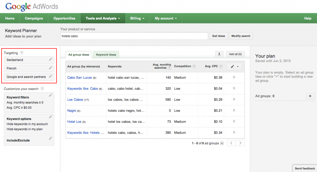The image size is (317, 172).
Task: Sort by the Avg. CPC column header
Action: pyautogui.click(x=211, y=66)
